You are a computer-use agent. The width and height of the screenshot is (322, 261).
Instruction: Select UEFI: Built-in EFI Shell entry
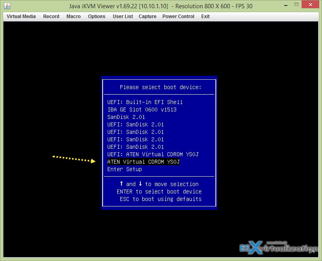pos(145,102)
